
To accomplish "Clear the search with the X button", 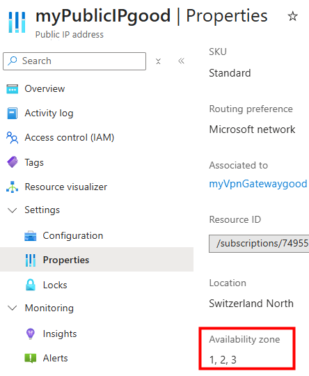I will pos(158,61).
